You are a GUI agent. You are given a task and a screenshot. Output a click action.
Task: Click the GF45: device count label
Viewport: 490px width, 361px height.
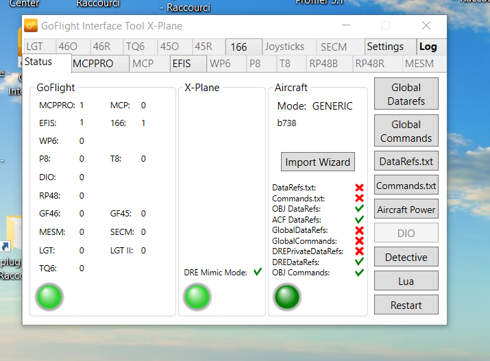pyautogui.click(x=121, y=214)
